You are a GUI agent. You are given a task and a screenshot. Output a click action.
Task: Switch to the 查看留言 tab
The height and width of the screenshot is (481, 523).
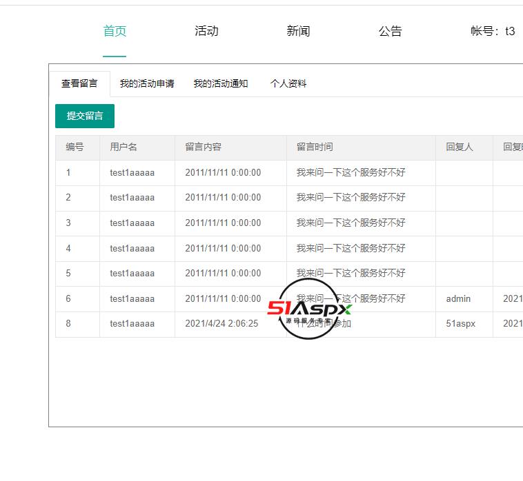tap(79, 83)
